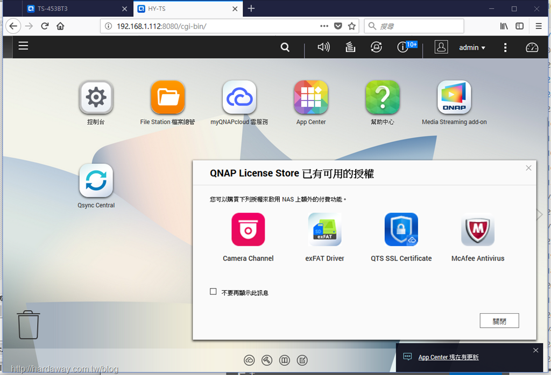Open the volume control speaker icon

coord(323,47)
